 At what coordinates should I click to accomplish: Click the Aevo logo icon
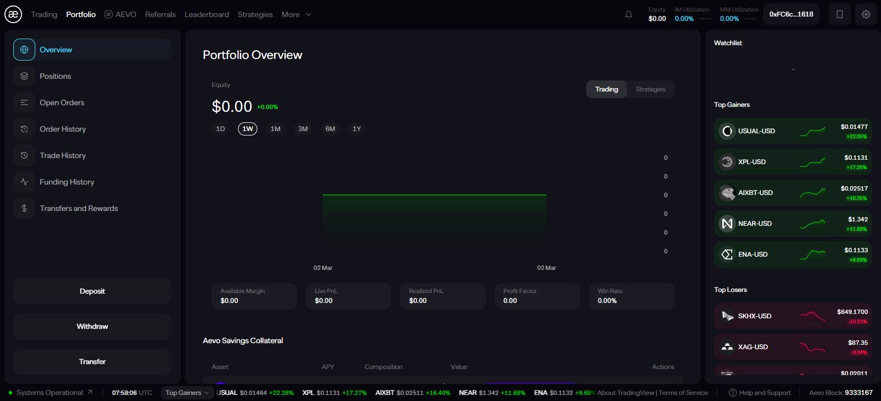[13, 14]
